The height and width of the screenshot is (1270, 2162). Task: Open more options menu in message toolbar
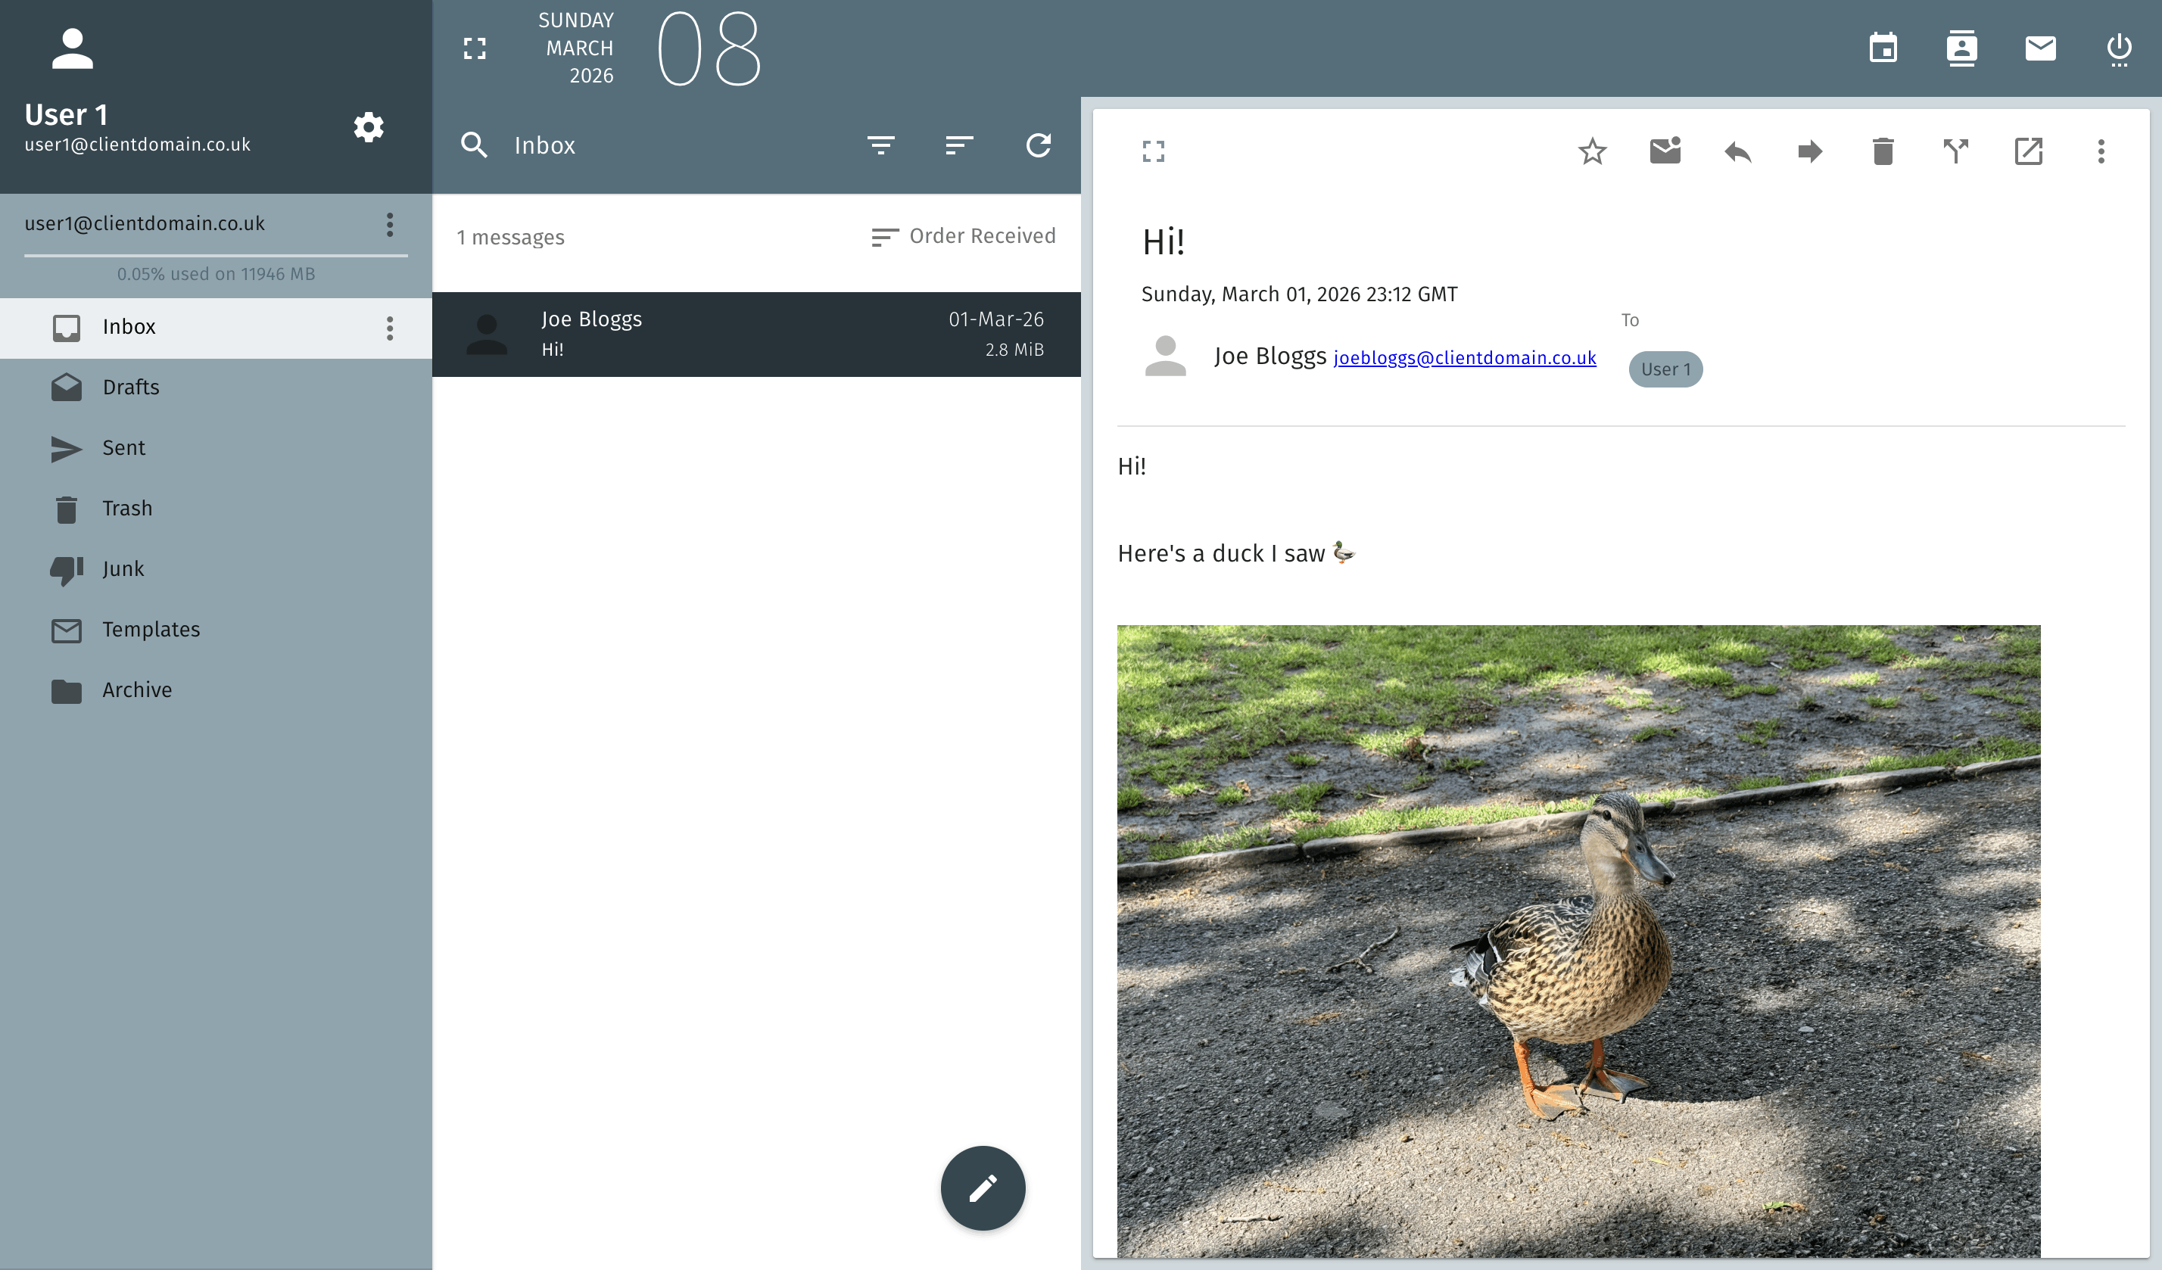coord(2101,152)
